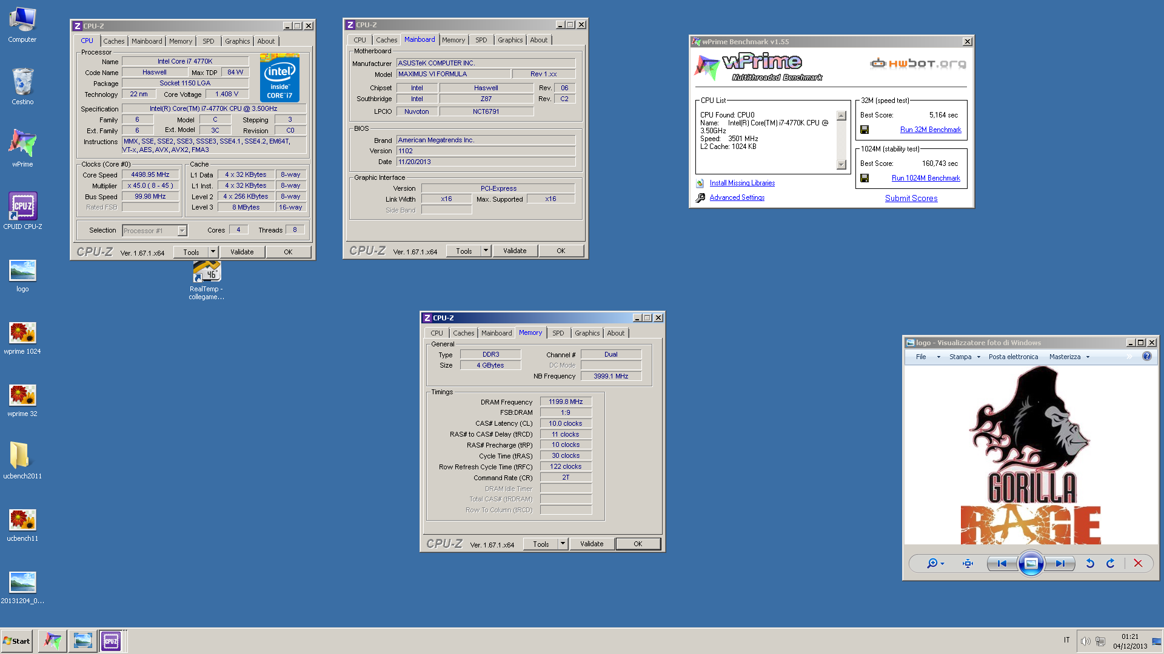This screenshot has width=1164, height=654.
Task: Open the Masterizza menu in photo viewer
Action: point(1069,357)
